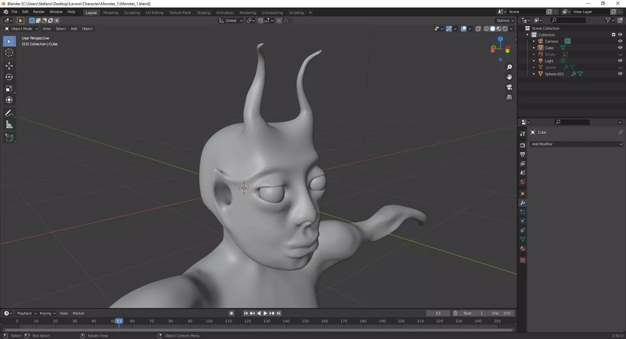Image resolution: width=626 pixels, height=339 pixels.
Task: Click the timeline horizontal scrollbar
Action: (258, 330)
